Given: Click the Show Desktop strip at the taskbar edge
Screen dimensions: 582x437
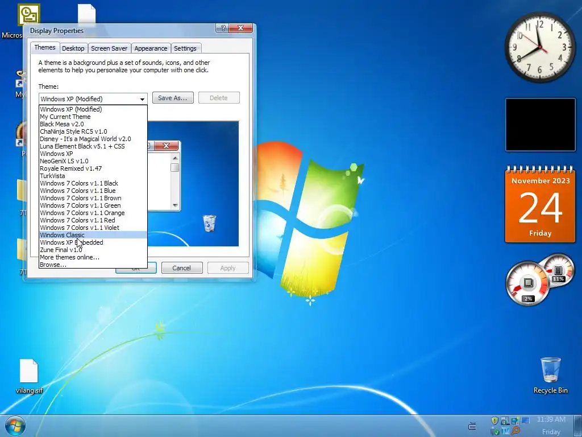Looking at the screenshot, I should (577, 426).
